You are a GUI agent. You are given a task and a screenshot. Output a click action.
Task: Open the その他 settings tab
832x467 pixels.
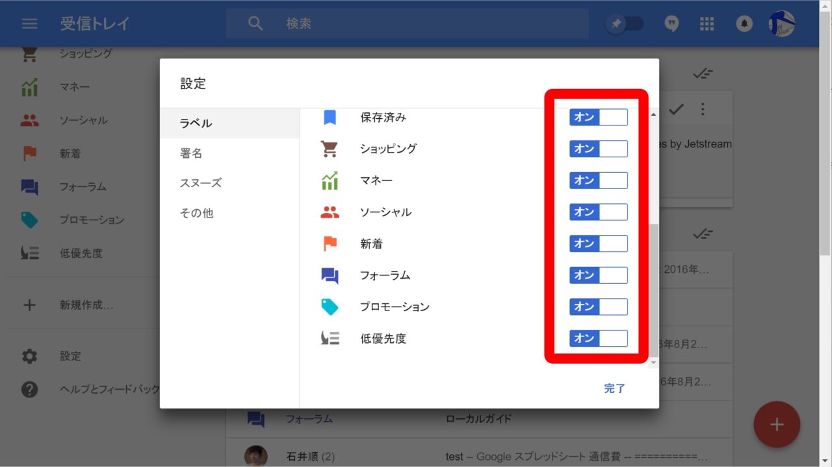pyautogui.click(x=196, y=213)
